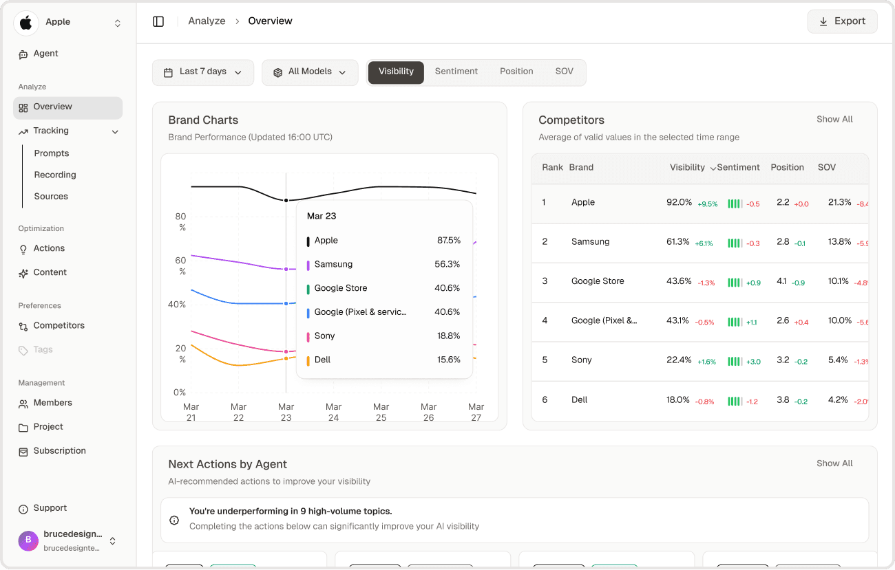Click the brucedesign user avatar
The image size is (895, 570).
pos(28,540)
